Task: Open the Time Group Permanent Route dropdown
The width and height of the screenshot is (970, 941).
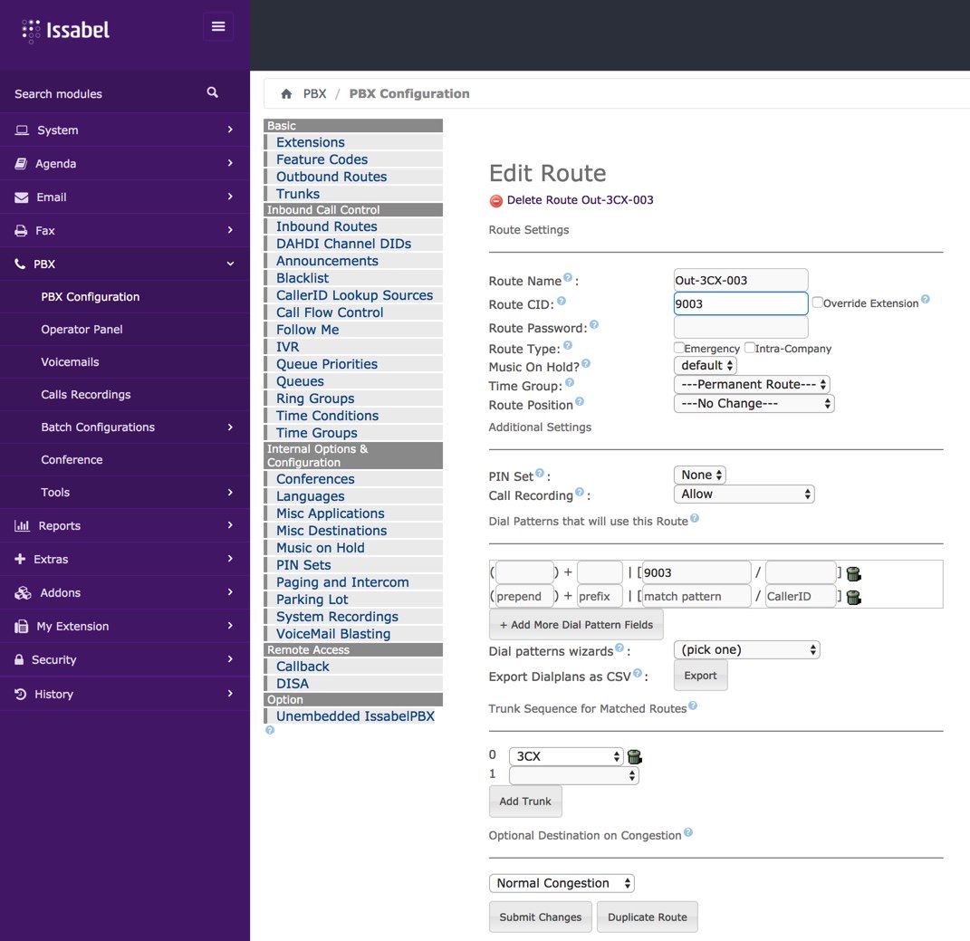Action: (752, 385)
